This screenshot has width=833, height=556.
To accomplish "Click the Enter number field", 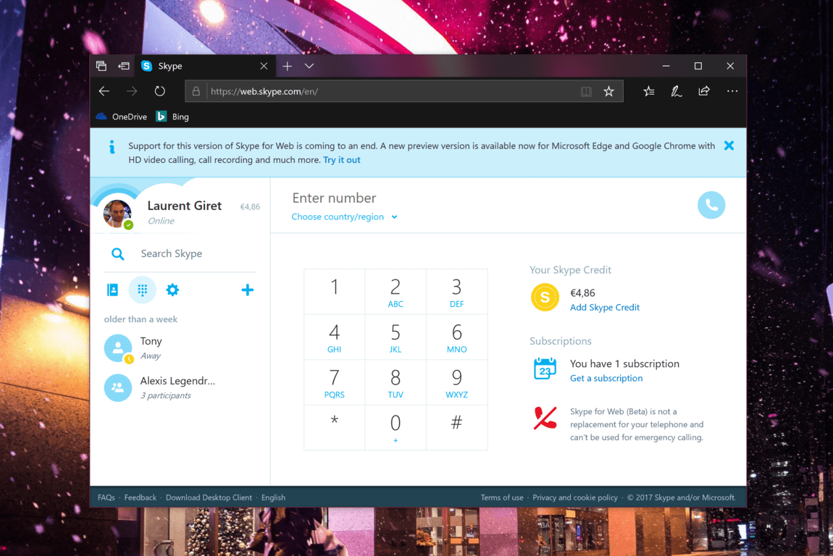I will click(435, 198).
